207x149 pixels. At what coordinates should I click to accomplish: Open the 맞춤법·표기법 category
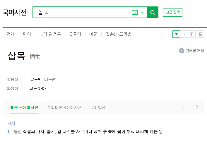[118, 34]
